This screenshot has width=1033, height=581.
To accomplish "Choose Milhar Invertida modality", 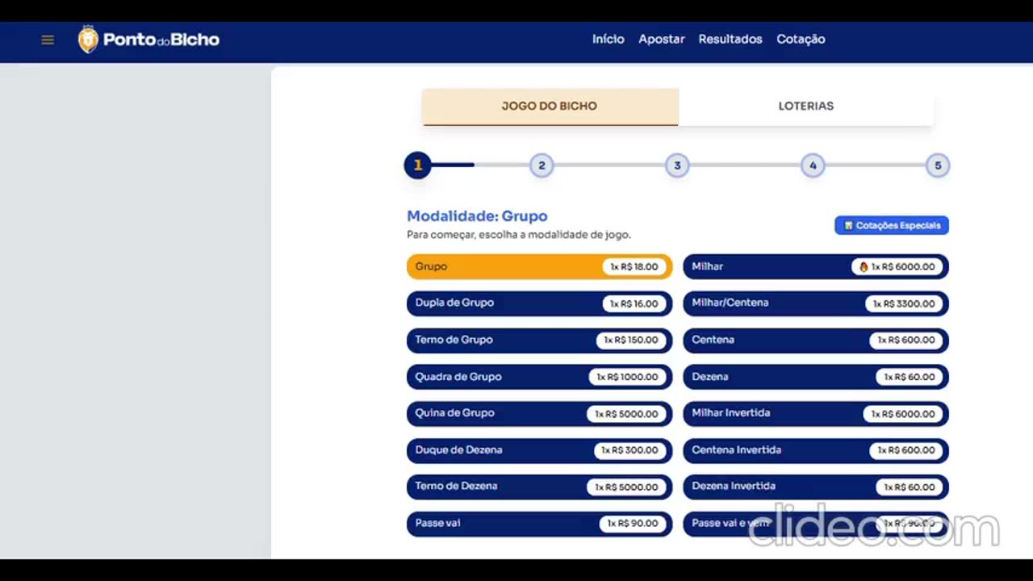I will pyautogui.click(x=816, y=413).
